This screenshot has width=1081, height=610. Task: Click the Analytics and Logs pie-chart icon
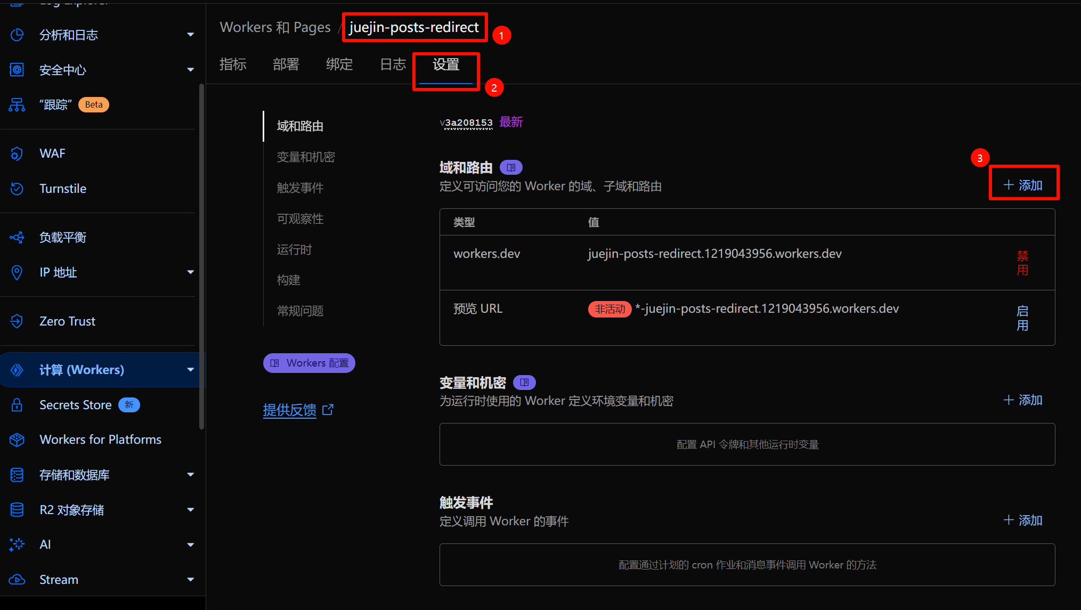[x=17, y=35]
